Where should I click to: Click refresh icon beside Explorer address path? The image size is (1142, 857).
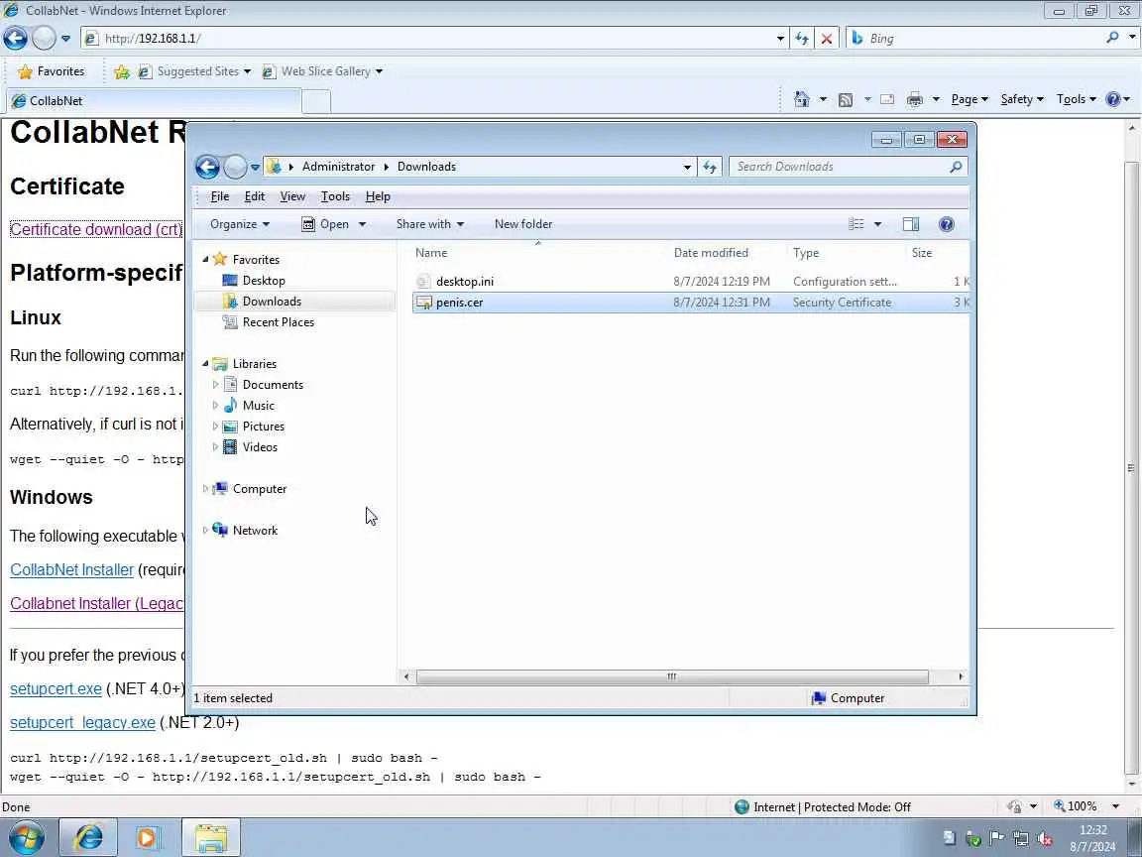pos(710,167)
